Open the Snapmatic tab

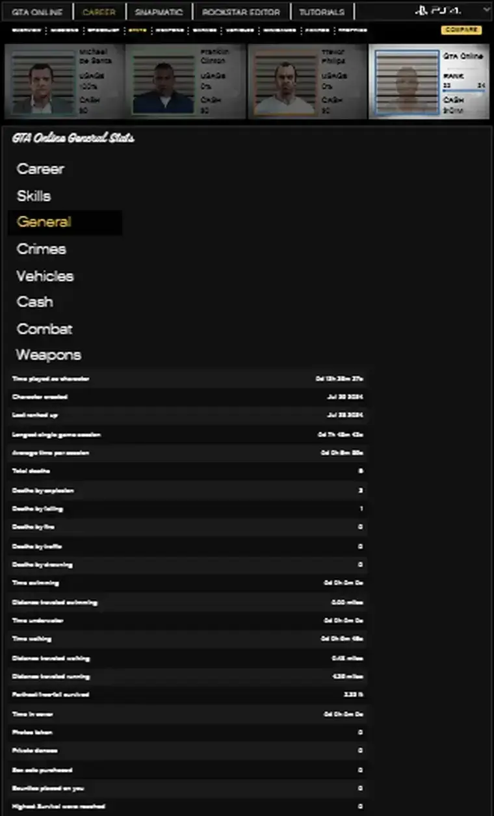(x=159, y=12)
